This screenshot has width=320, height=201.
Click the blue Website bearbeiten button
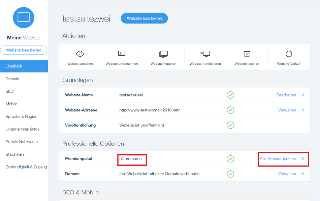point(144,18)
